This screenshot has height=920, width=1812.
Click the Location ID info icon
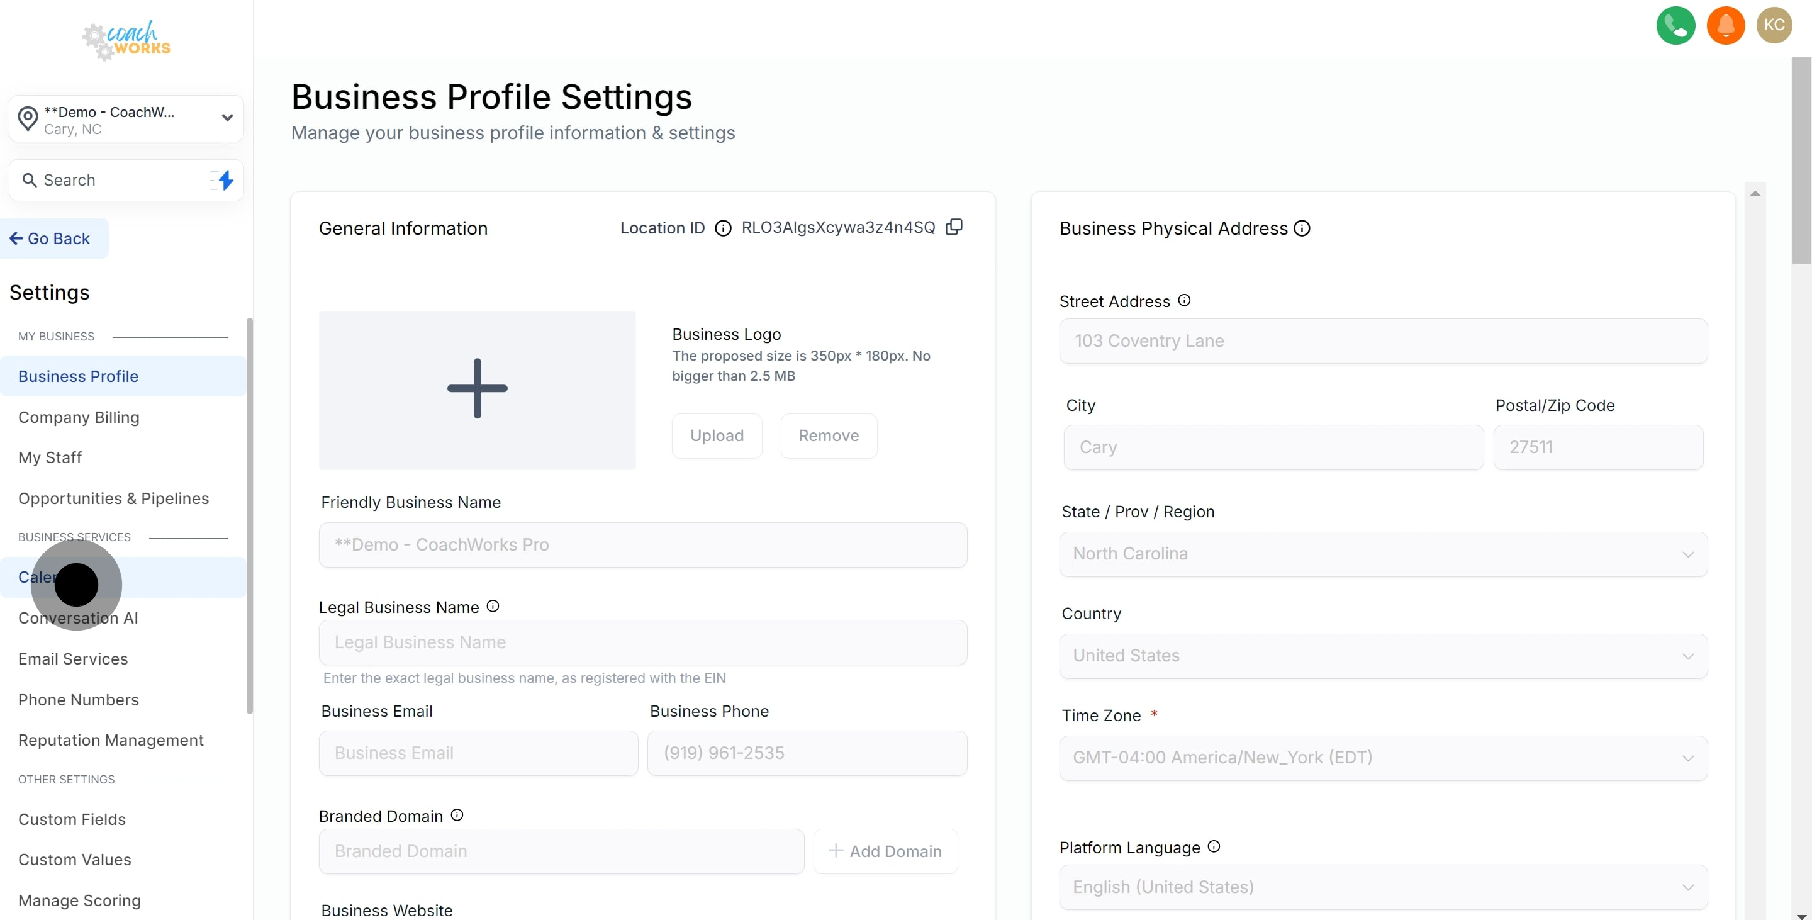pos(722,228)
